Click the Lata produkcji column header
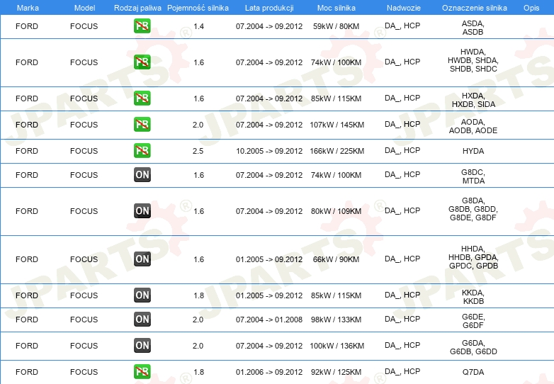 click(269, 8)
